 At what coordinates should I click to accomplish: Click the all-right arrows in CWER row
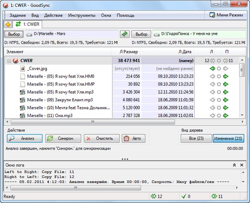(x=225, y=61)
